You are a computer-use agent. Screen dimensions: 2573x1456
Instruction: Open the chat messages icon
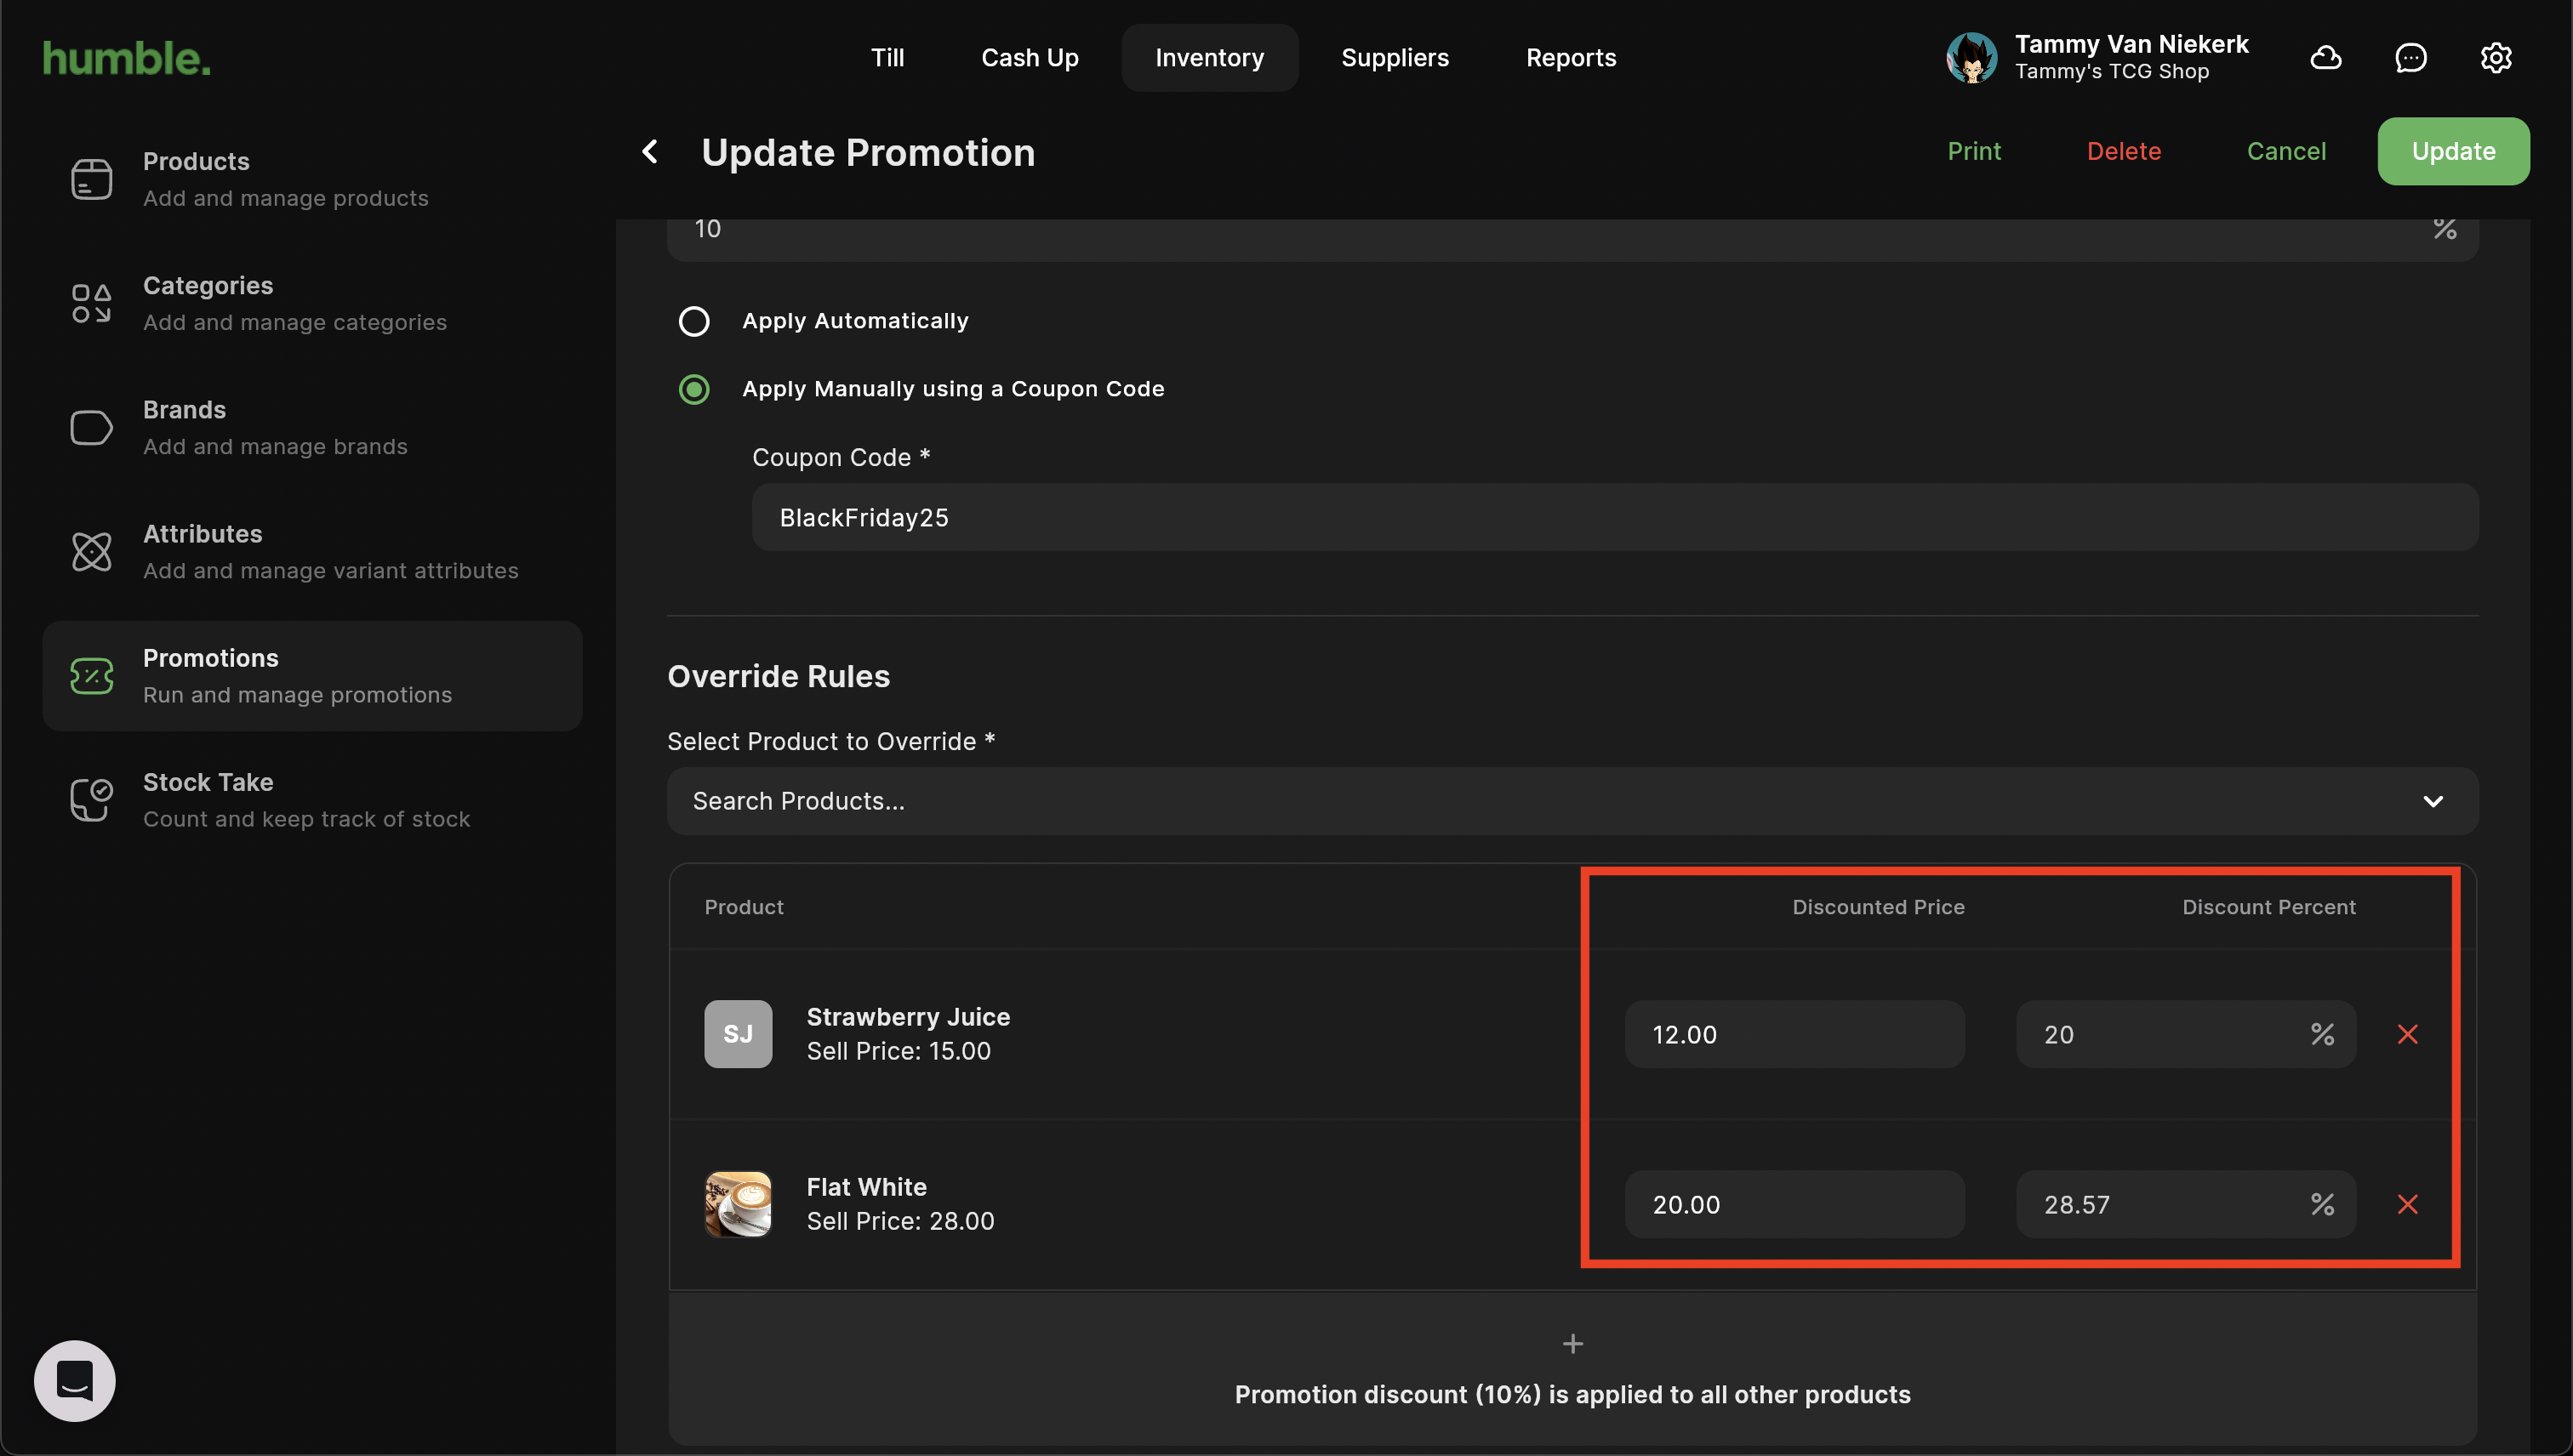pyautogui.click(x=2411, y=58)
